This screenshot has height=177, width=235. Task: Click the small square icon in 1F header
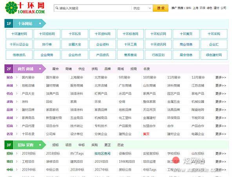point(40,23)
